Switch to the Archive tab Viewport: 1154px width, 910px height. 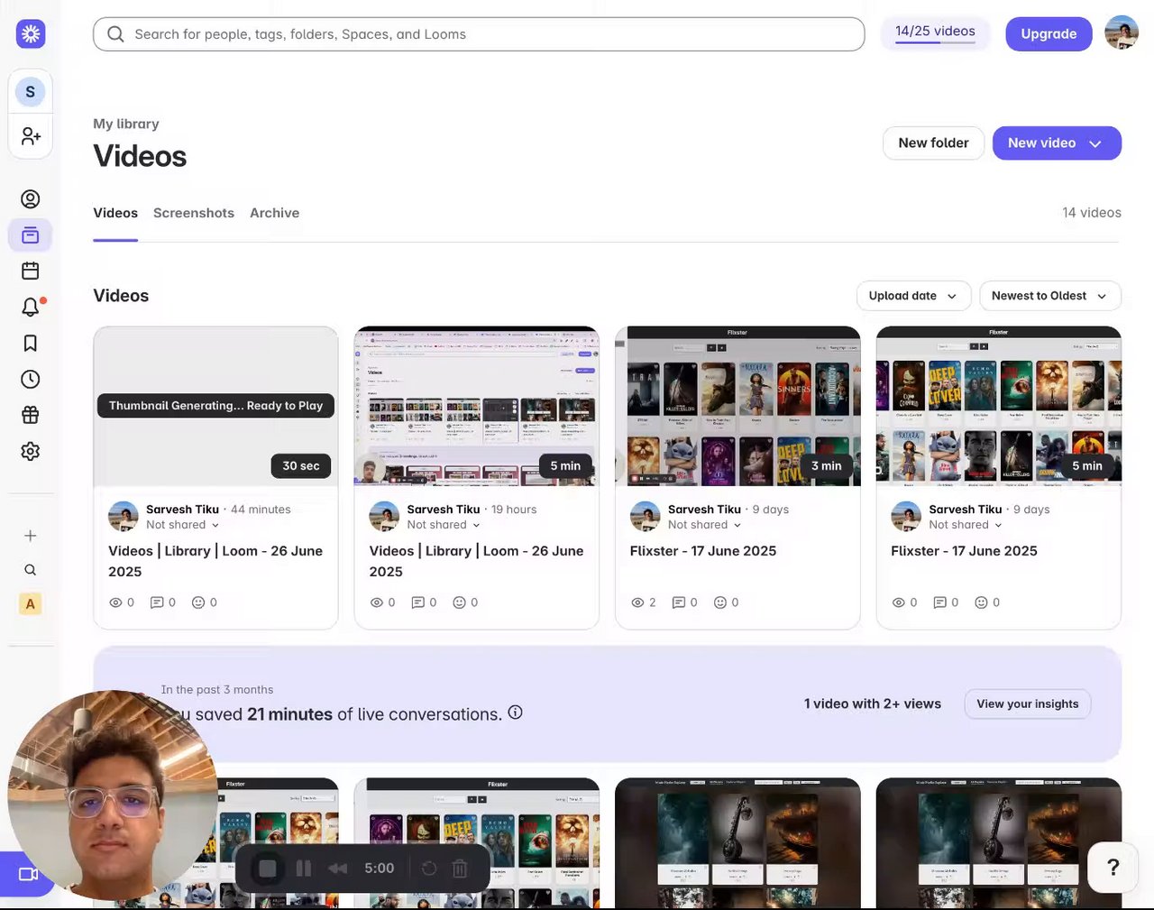(275, 213)
